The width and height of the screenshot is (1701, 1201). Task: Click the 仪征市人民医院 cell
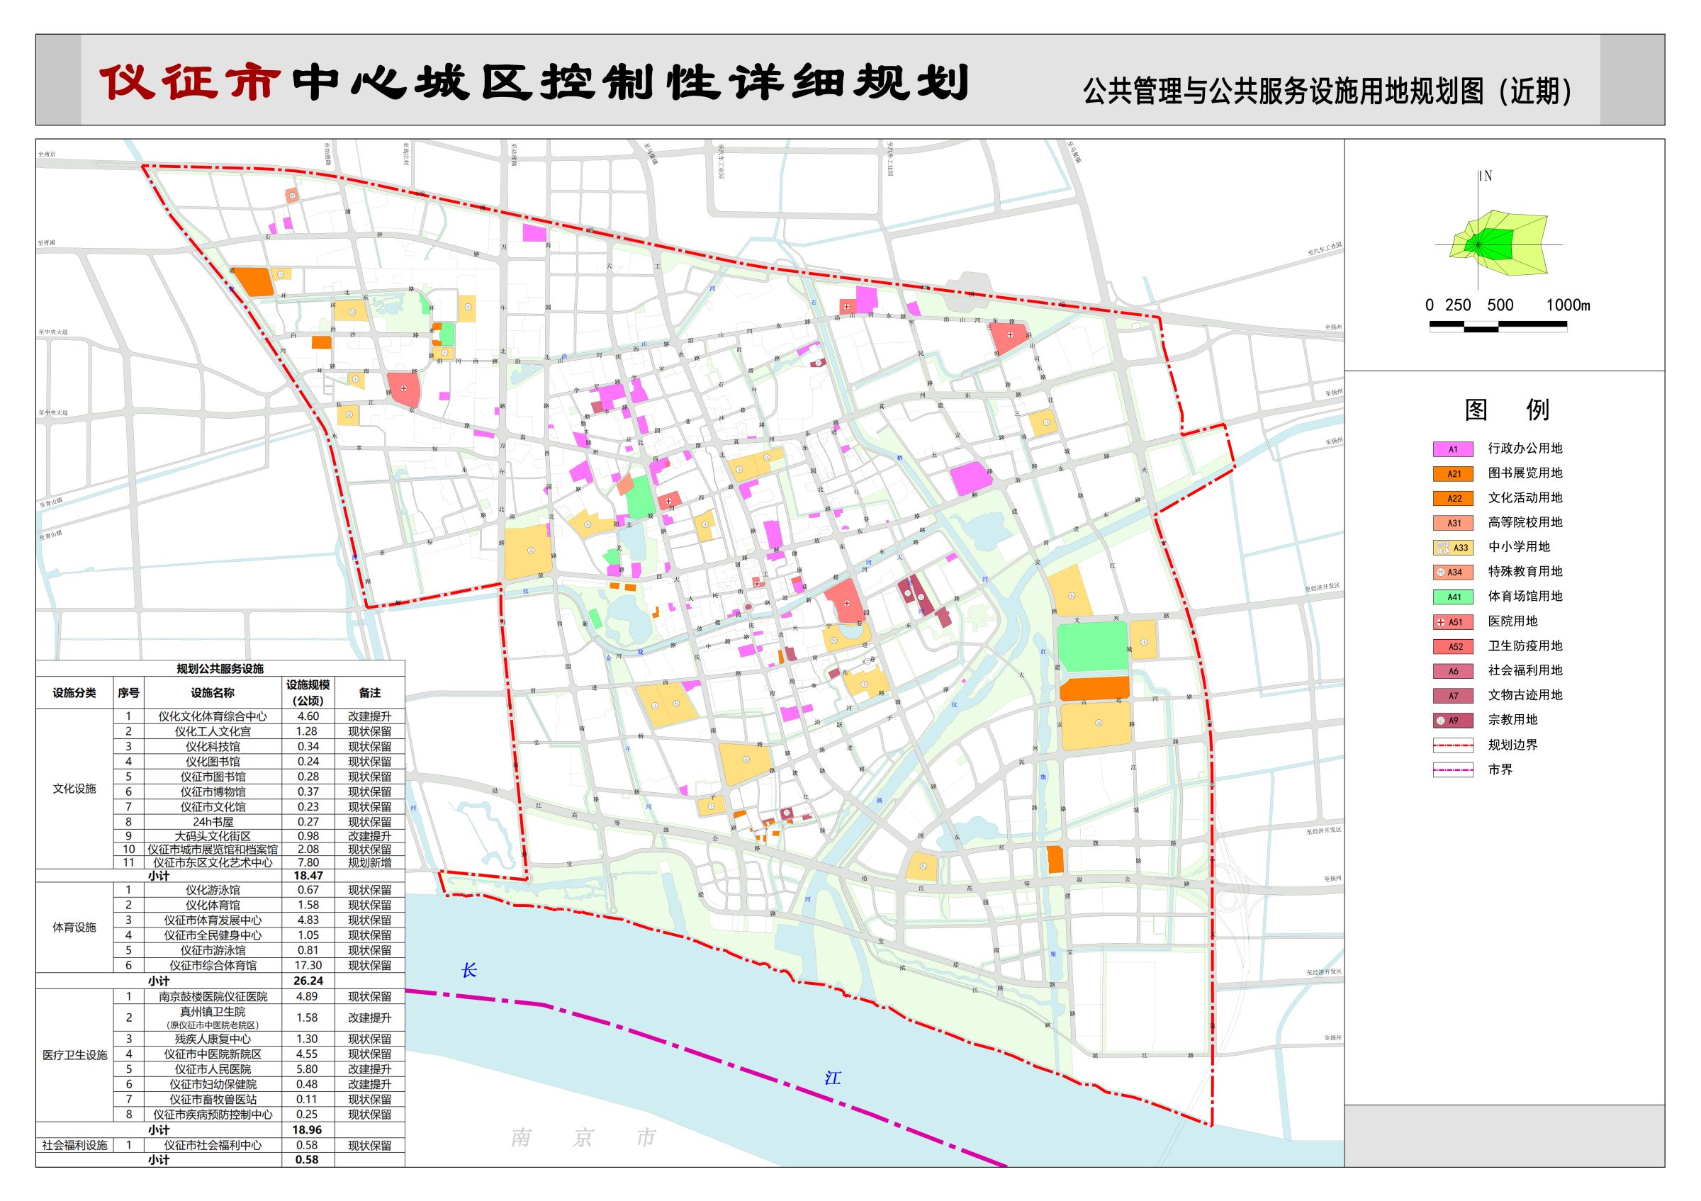(213, 1069)
